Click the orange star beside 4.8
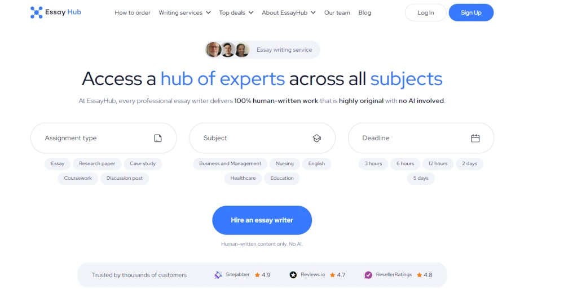 (420, 275)
